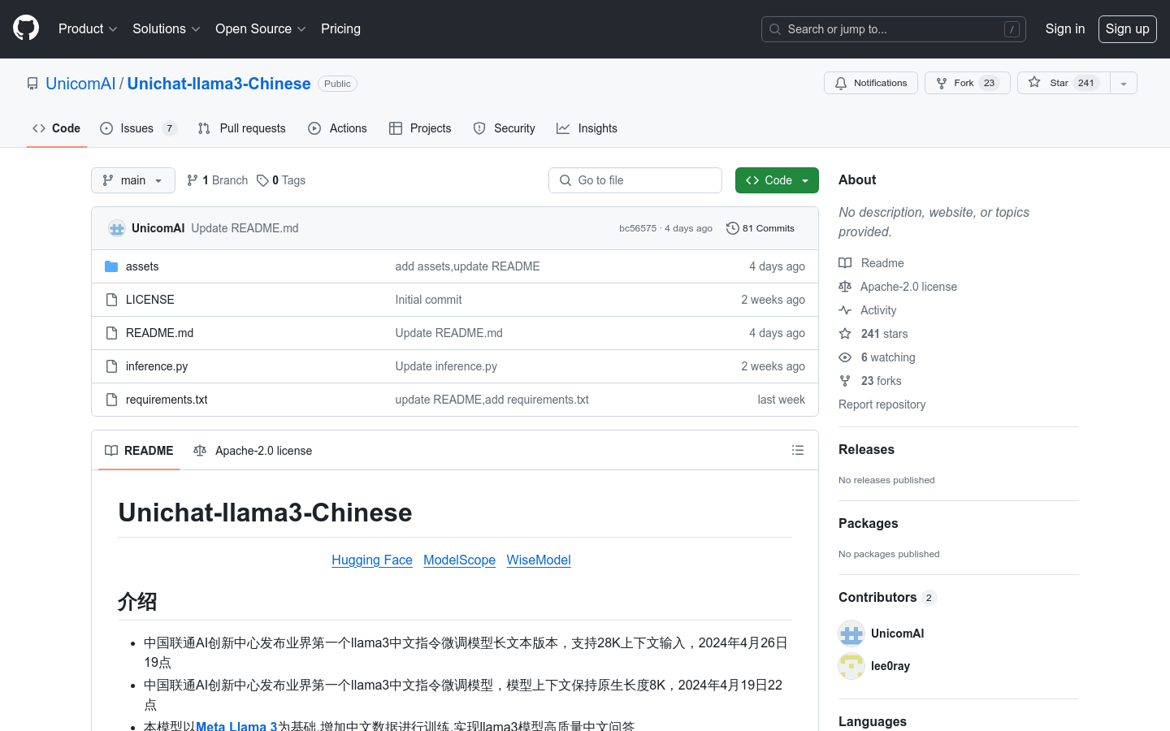Open the Meta Llama 3 link
1170x731 pixels.
[x=236, y=725]
